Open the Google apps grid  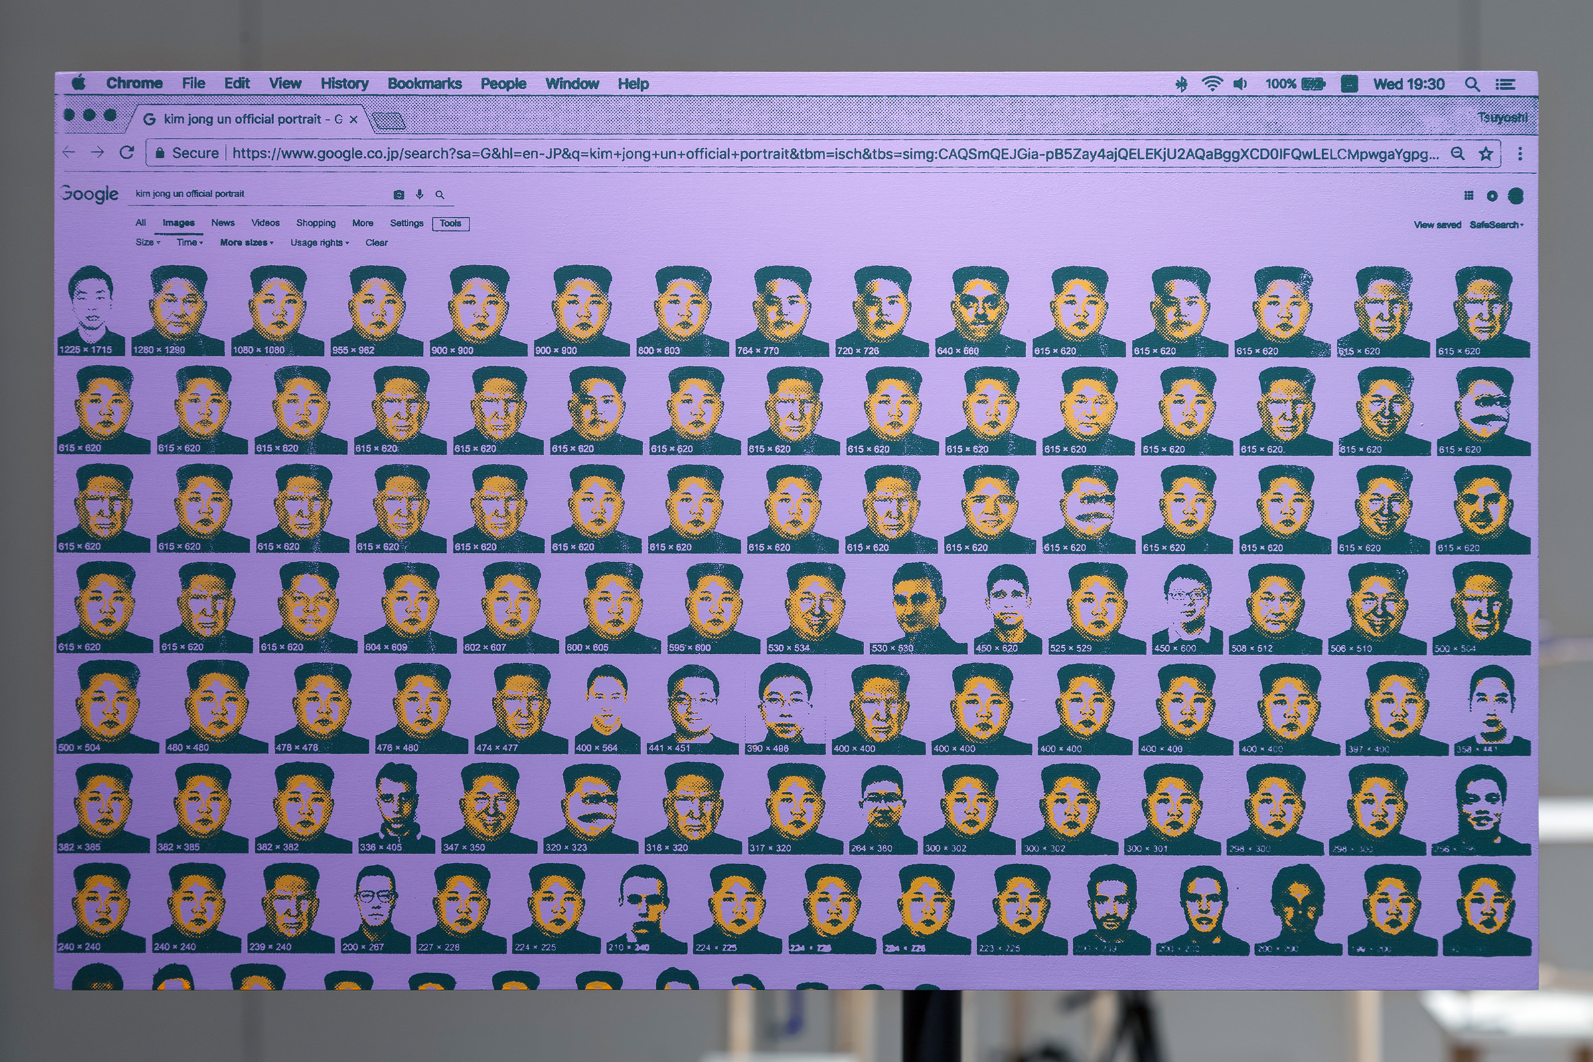1468,196
